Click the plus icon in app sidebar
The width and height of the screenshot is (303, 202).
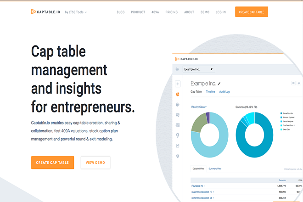178,84
